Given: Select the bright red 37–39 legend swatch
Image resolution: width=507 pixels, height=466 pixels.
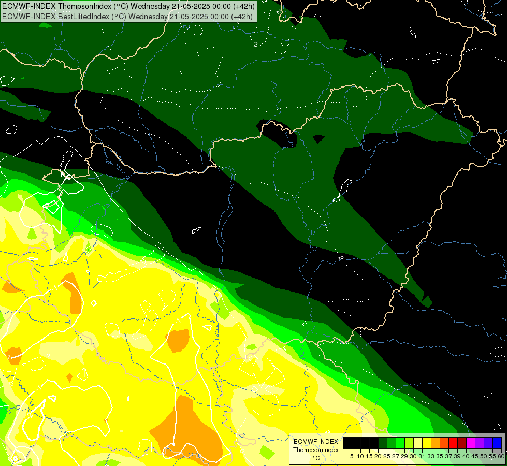Looking at the screenshot, I should point(453,443).
